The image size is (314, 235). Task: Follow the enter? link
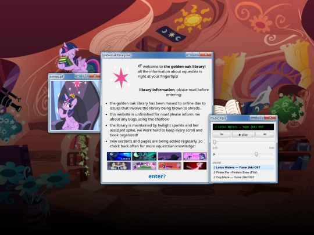157,176
